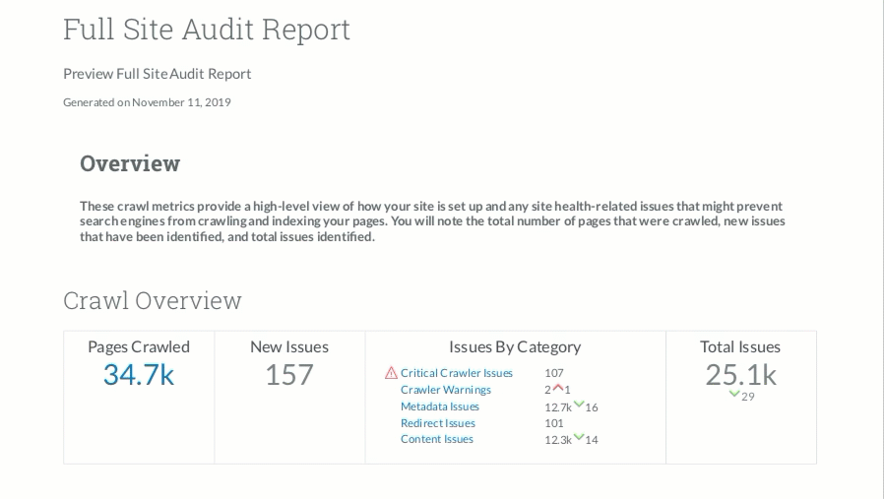Click the red up arrow beside Crawler Warnings

557,388
